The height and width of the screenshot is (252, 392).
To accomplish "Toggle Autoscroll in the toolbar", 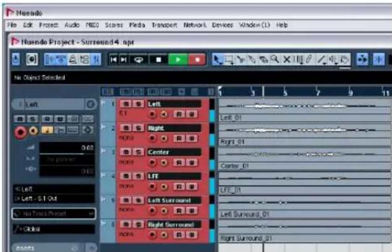I will pos(362,60).
